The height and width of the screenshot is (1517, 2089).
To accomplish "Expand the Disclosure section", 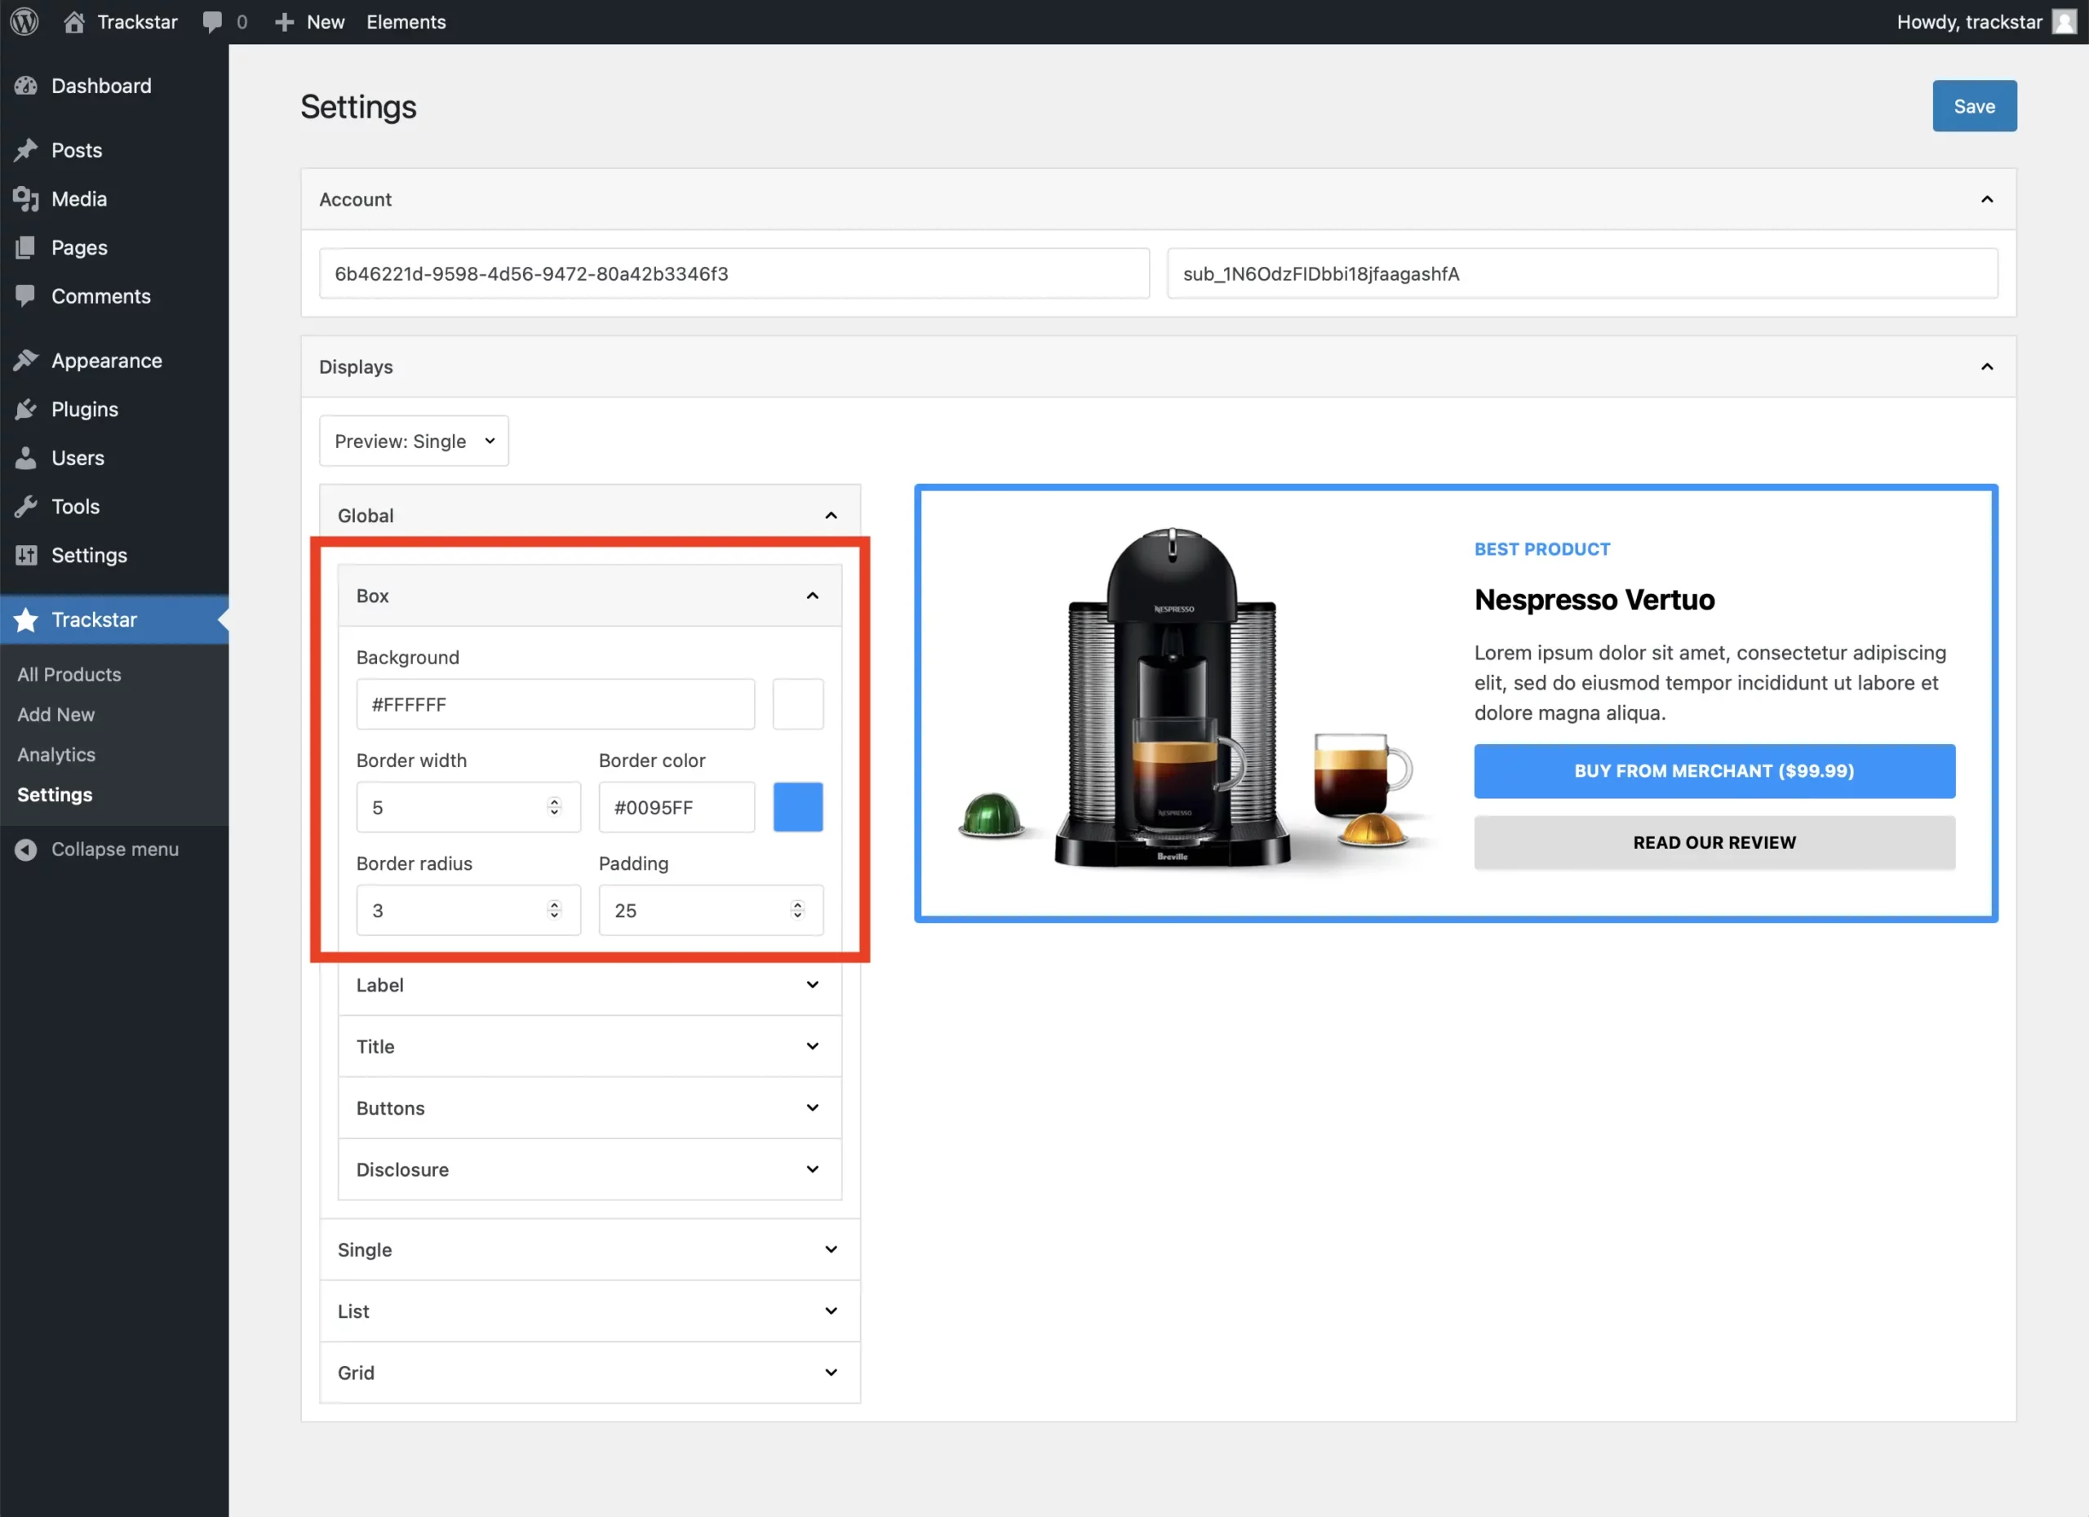I will click(589, 1169).
